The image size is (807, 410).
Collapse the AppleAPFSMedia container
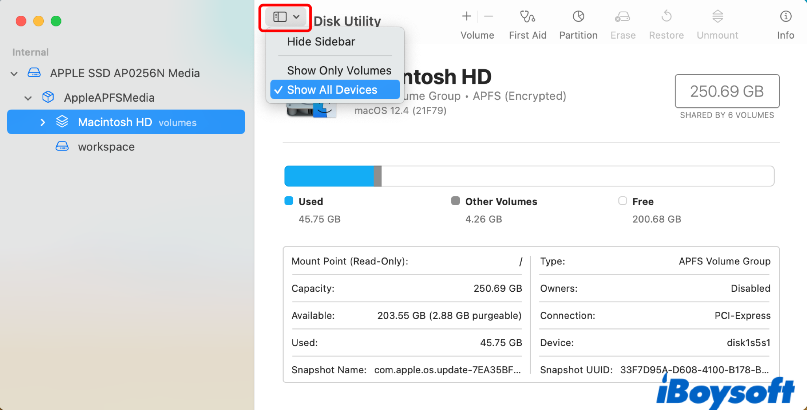point(28,98)
